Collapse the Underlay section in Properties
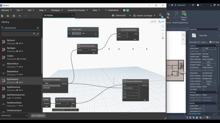The width and height of the screenshot is (220, 123). tap(216, 92)
